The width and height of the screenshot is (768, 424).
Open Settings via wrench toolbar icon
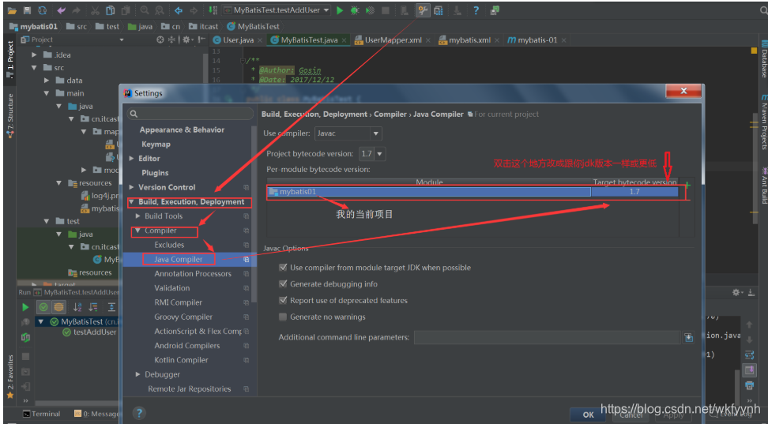[x=423, y=10]
